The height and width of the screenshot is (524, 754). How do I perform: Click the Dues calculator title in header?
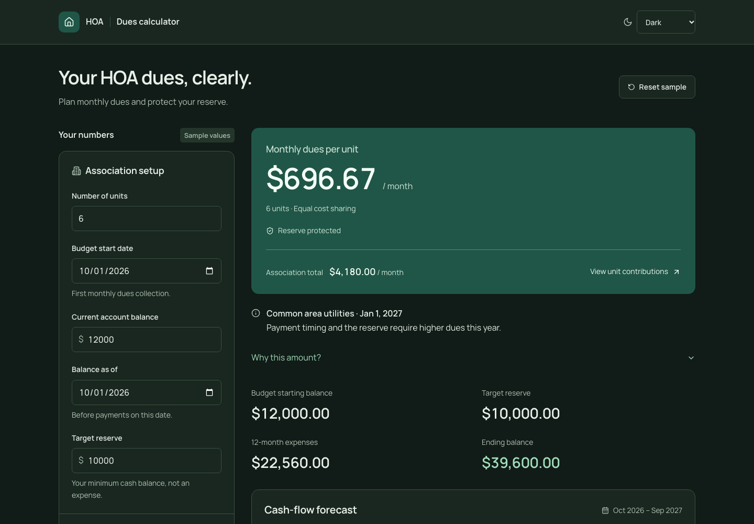148,21
